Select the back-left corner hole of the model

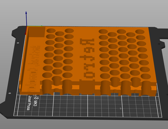click(51, 31)
